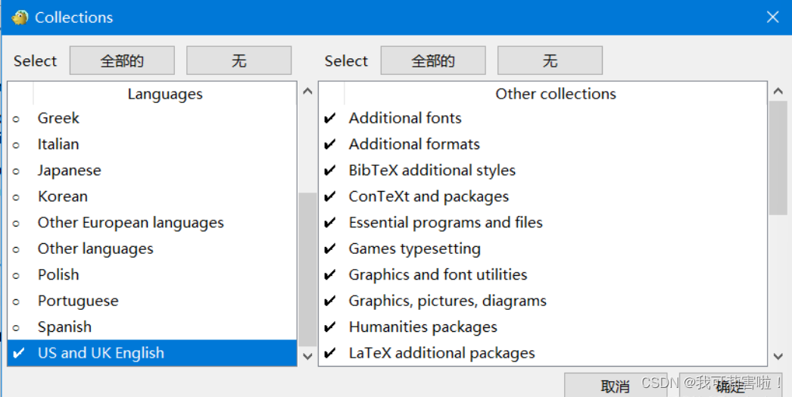Viewport: 792px width, 397px height.
Task: Click Other collections scroll up arrow
Action: click(778, 92)
